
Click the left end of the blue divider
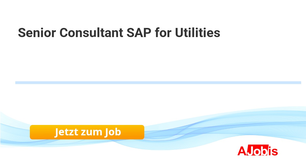click(17, 83)
